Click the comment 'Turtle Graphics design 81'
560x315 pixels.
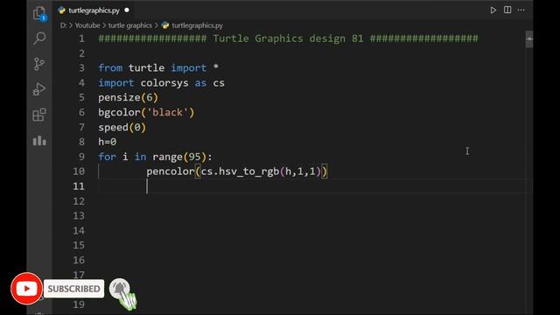tap(288, 38)
